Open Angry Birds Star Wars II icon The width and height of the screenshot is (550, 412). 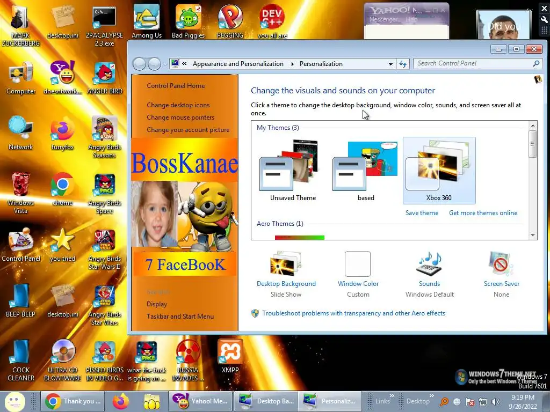tap(105, 249)
